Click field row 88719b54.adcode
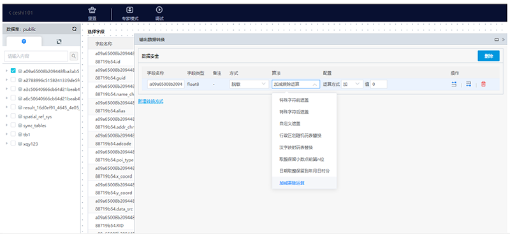This screenshot has height=234, width=510. pyautogui.click(x=111, y=139)
